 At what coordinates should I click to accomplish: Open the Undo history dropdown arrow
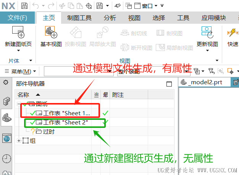point(43,6)
